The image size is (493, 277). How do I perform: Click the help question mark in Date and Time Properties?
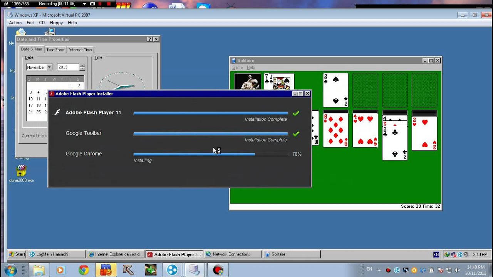click(149, 39)
